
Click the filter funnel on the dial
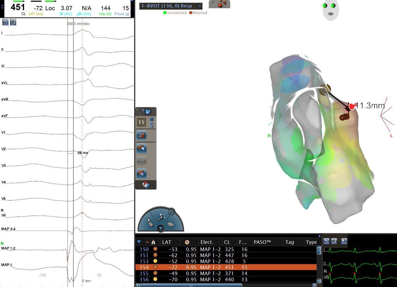160,228
